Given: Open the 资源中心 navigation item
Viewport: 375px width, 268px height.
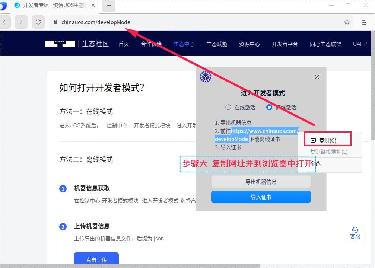Looking at the screenshot, I should 250,44.
